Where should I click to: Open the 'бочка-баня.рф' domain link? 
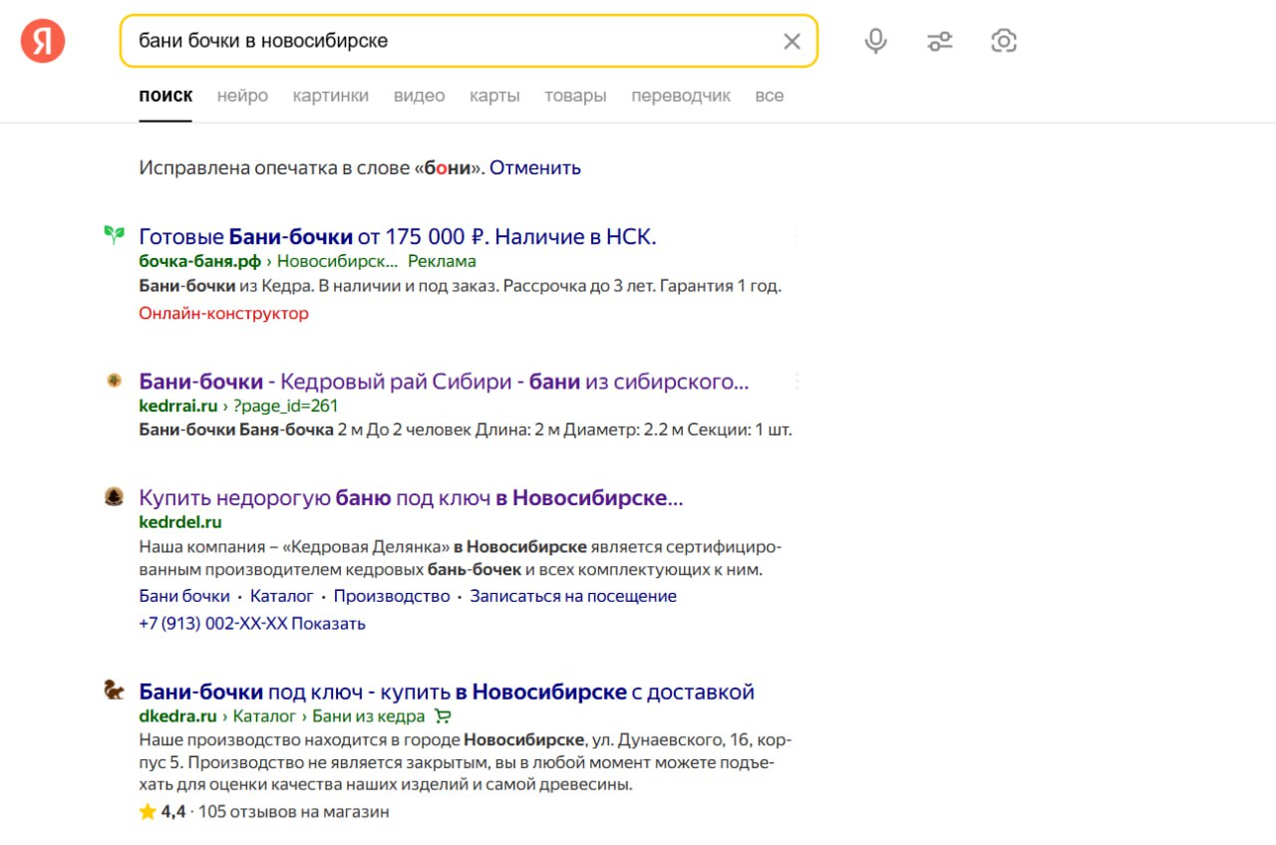tap(199, 261)
